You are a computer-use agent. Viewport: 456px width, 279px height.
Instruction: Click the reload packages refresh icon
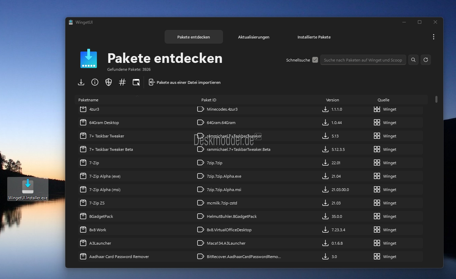(426, 60)
